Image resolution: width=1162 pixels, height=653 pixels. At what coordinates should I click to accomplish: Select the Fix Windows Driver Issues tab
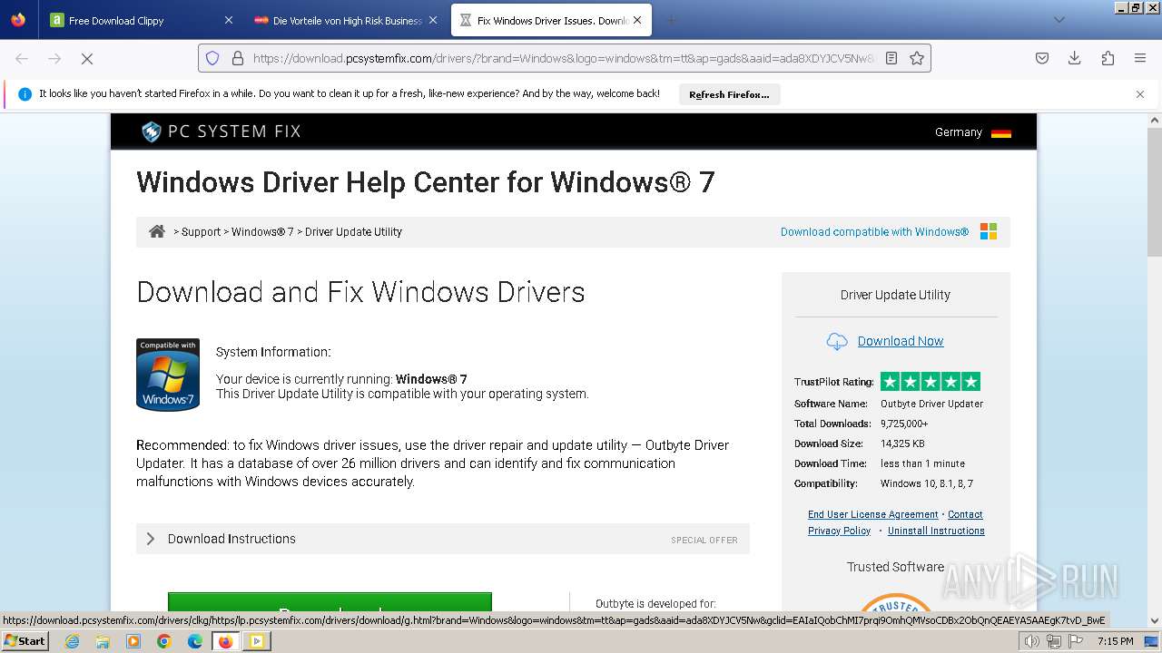click(551, 20)
